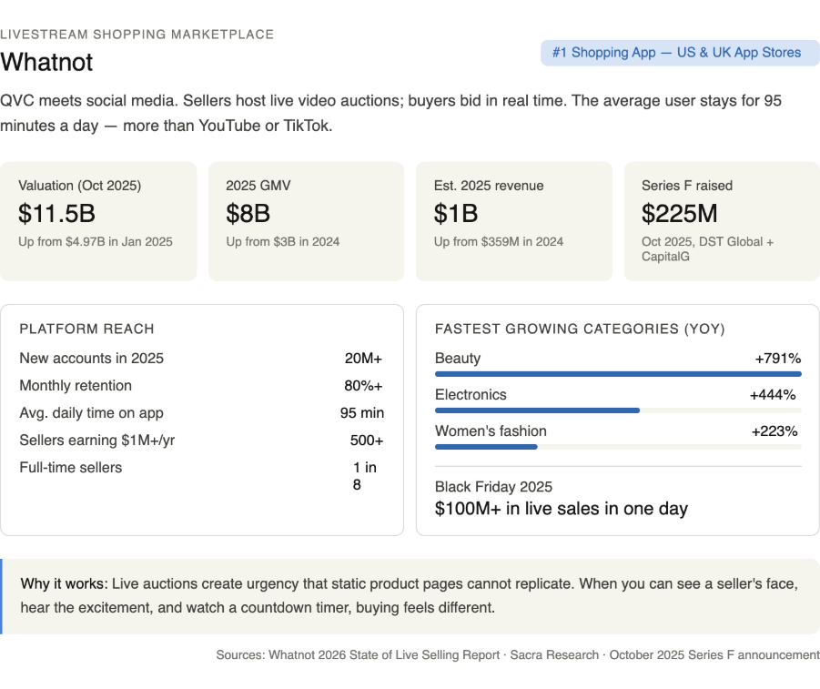Click 'Up from $4.97B in Jan 2025'
This screenshot has height=689, width=820.
pyautogui.click(x=96, y=242)
